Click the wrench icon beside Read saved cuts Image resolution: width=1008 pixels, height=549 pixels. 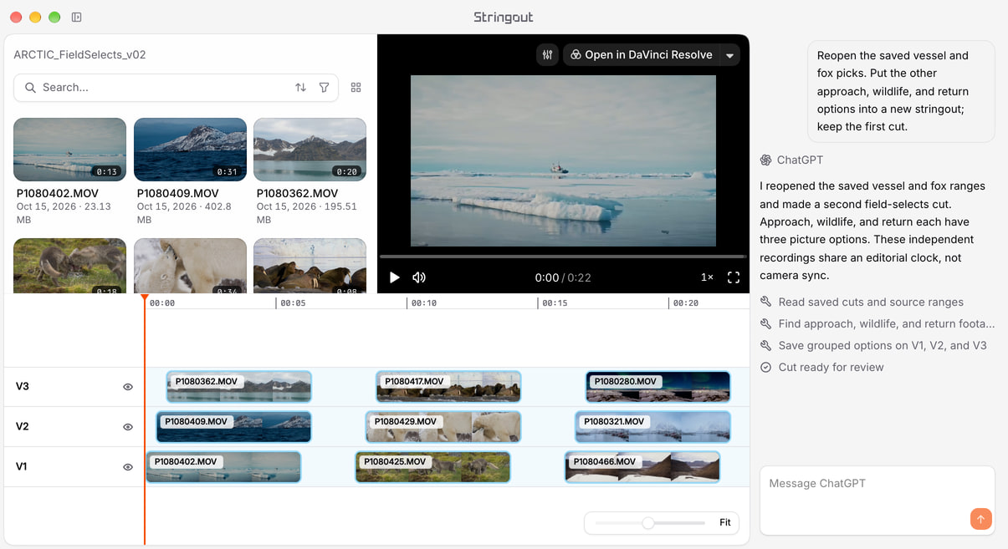point(765,302)
